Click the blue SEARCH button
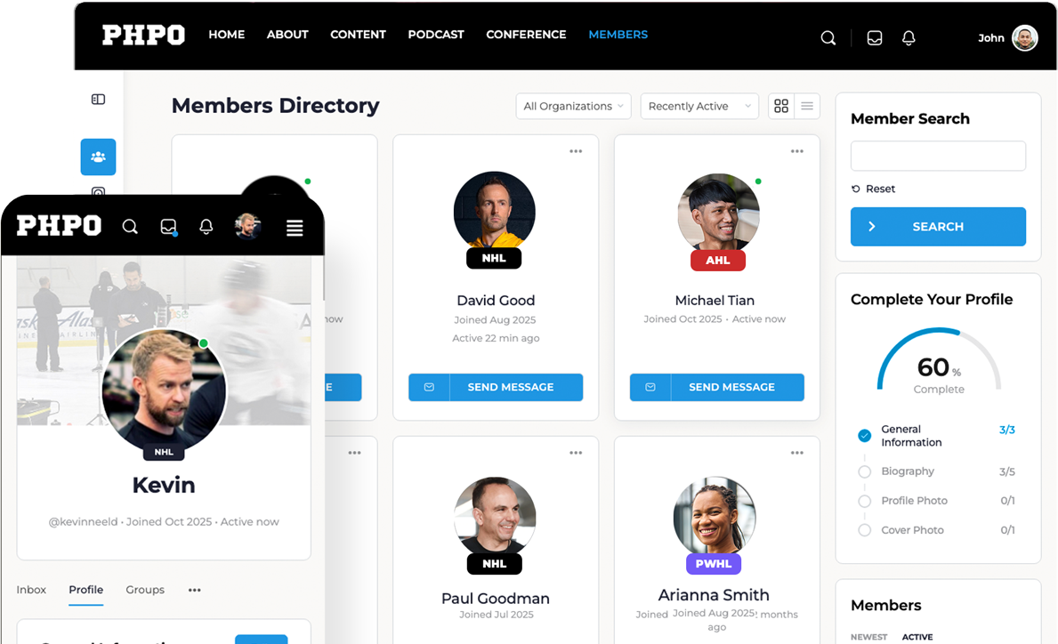This screenshot has width=1058, height=644. click(x=938, y=227)
